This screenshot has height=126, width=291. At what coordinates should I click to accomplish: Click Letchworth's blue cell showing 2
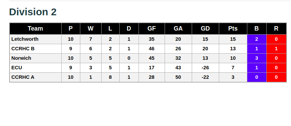tap(257, 39)
